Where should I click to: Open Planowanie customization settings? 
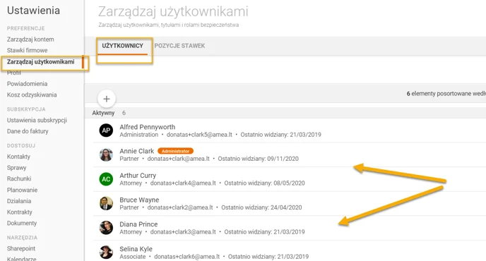coord(23,190)
